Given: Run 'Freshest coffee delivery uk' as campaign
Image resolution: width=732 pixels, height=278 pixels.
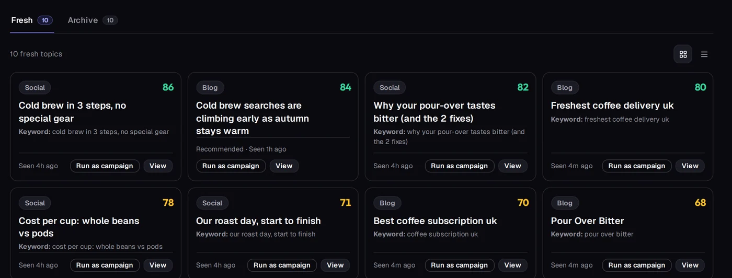Looking at the screenshot, I should tap(637, 166).
